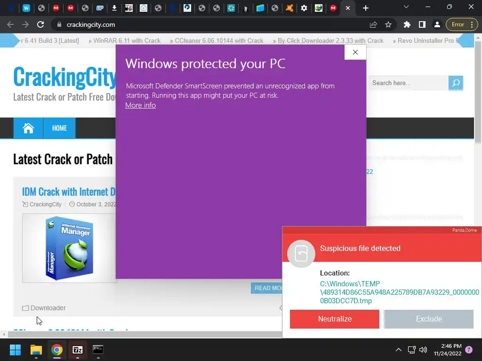The height and width of the screenshot is (361, 482).
Task: Share this page icon in address bar
Action: [x=373, y=24]
